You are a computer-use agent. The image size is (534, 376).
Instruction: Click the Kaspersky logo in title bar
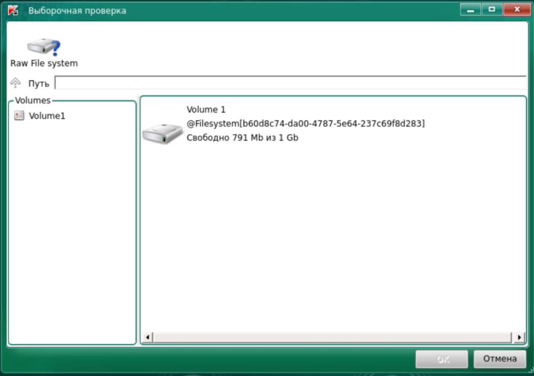click(13, 10)
